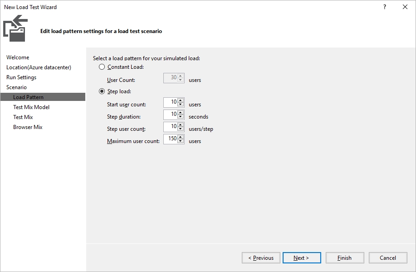Go back with the Previous button
This screenshot has height=272, width=416.
(261, 258)
